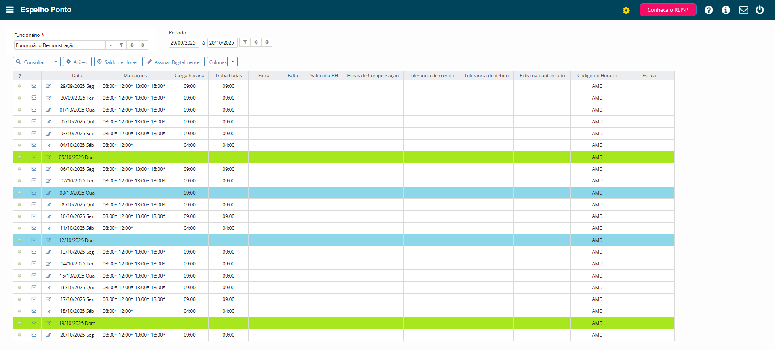Open the yellow gear settings icon

[x=626, y=11]
